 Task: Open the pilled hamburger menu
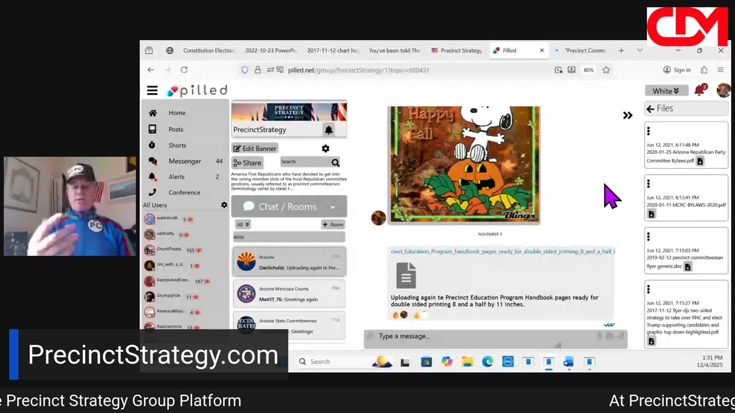152,90
